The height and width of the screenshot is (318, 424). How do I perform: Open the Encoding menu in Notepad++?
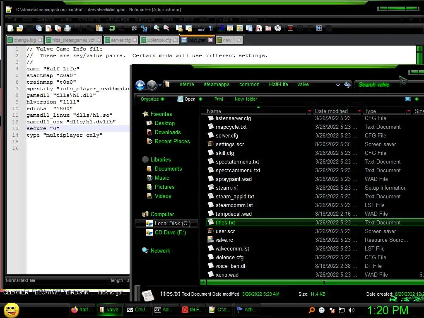click(89, 19)
